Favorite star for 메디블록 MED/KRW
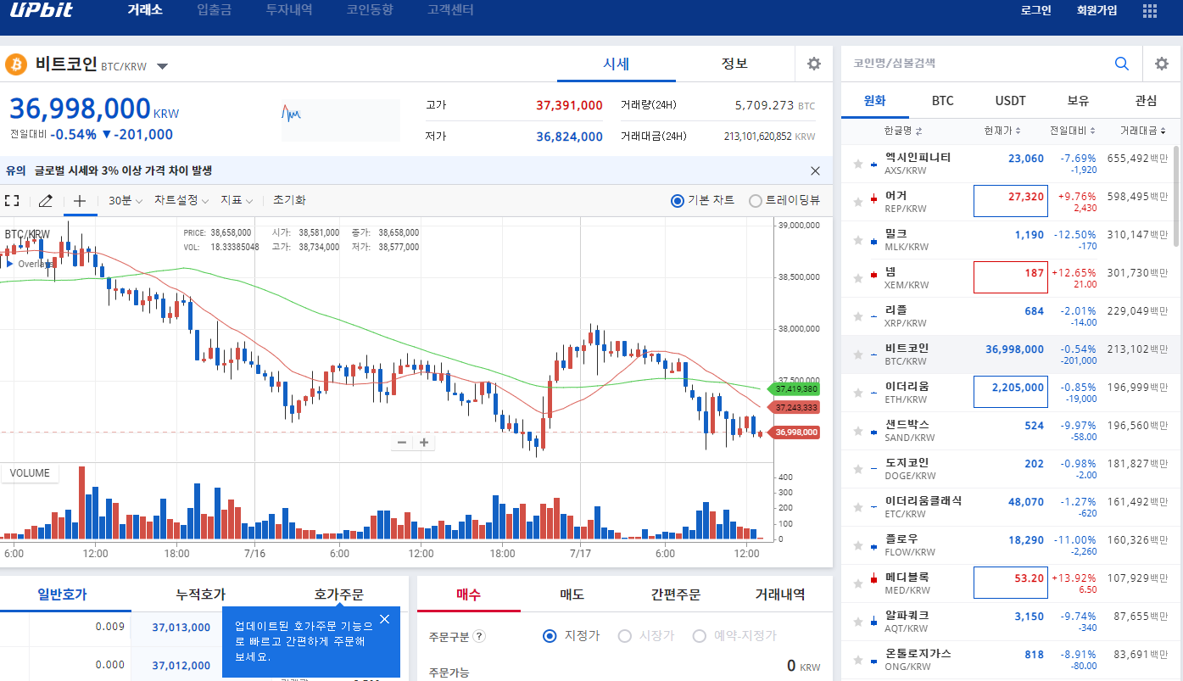1183x681 pixels. coord(858,583)
